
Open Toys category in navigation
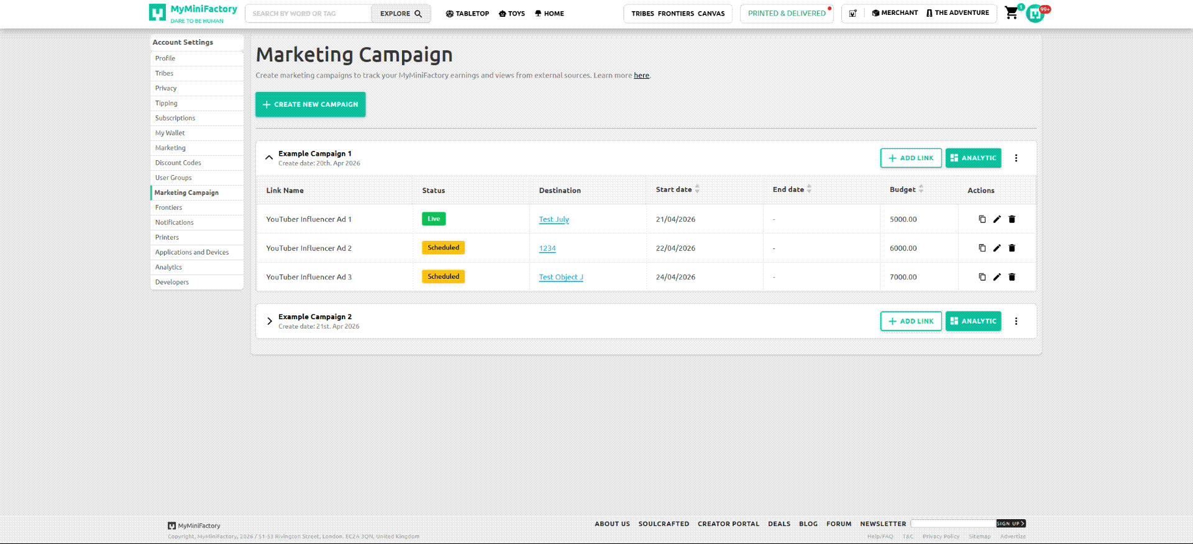tap(512, 14)
